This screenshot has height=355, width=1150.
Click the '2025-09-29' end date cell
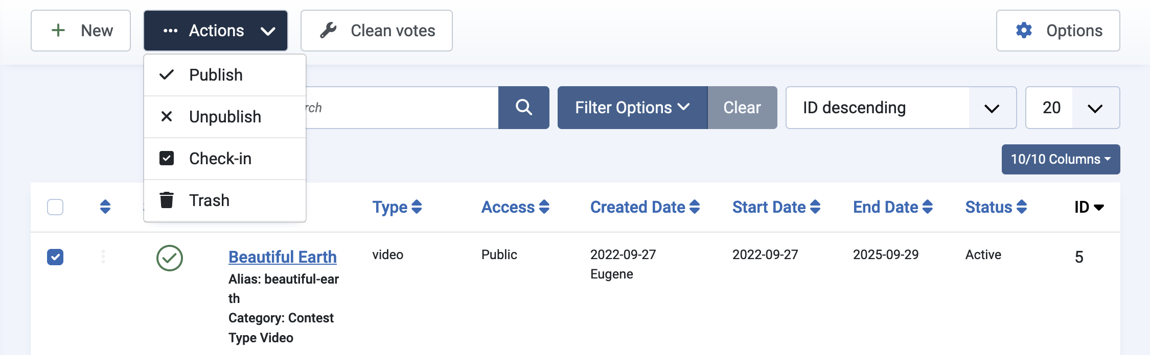click(x=886, y=255)
